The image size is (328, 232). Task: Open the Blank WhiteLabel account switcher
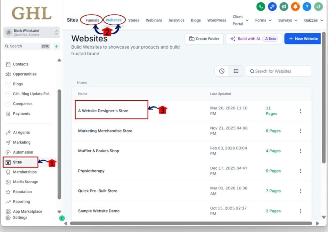point(31,32)
